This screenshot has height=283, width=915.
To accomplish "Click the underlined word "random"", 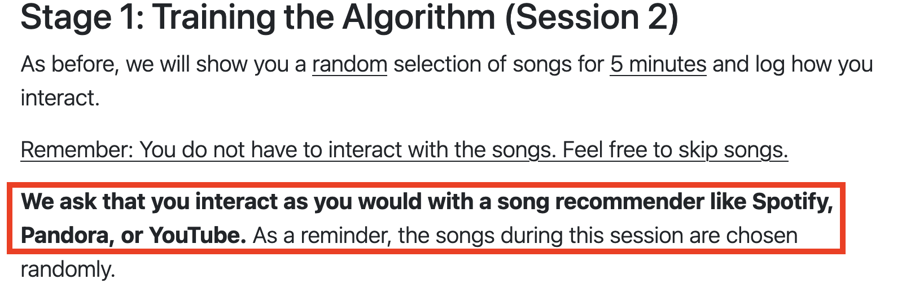I will pyautogui.click(x=349, y=65).
